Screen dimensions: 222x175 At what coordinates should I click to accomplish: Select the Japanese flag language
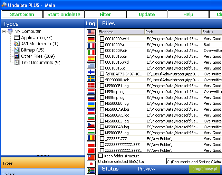click(91, 164)
